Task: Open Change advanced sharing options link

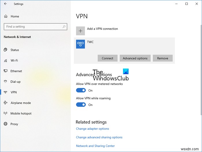Action: click(99, 137)
